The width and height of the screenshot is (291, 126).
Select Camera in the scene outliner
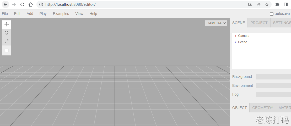pos(244,36)
